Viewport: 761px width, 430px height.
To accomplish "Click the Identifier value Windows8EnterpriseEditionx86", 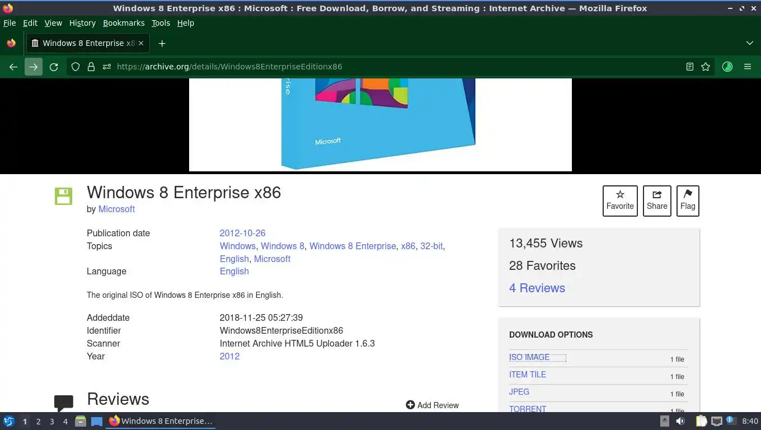I will pyautogui.click(x=281, y=330).
